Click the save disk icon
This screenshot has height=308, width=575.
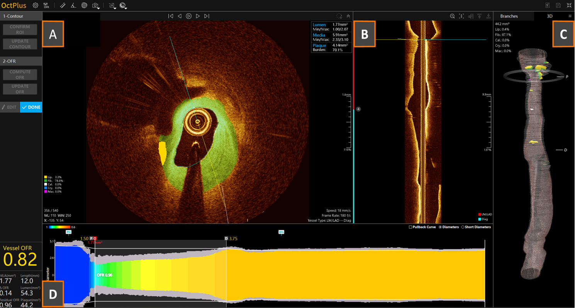[558, 5]
